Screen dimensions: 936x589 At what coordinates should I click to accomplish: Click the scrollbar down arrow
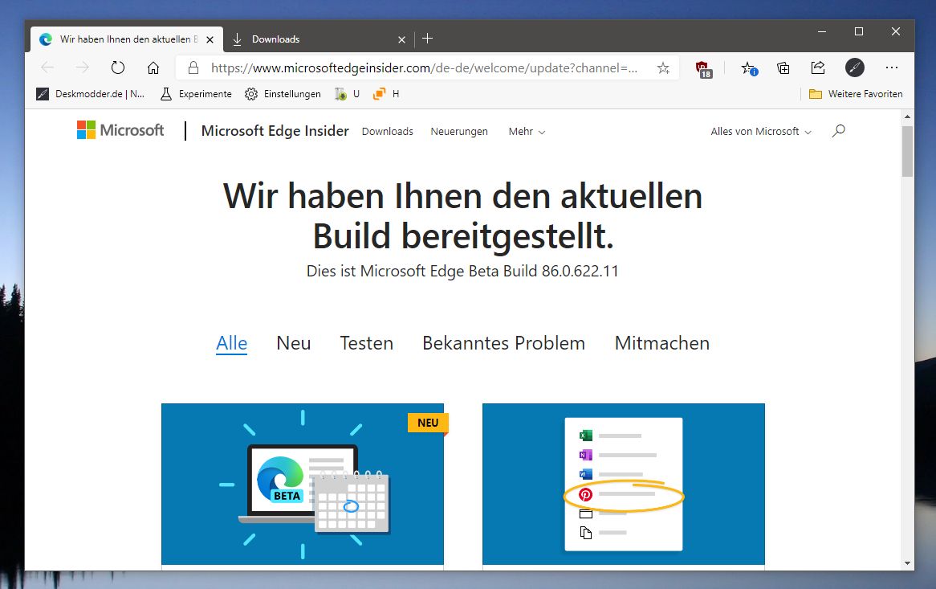click(x=907, y=562)
